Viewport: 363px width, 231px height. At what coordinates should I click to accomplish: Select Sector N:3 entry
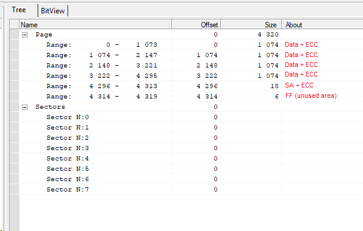pyautogui.click(x=68, y=148)
